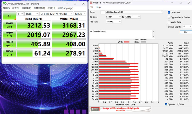The width and height of the screenshot is (192, 114).
Task: Click gray Read legend swatch
Action: (143, 42)
